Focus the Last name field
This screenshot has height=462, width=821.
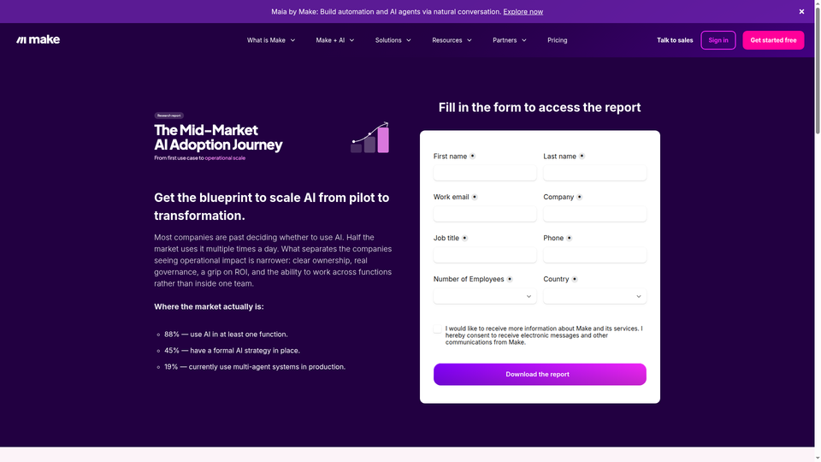tap(595, 173)
